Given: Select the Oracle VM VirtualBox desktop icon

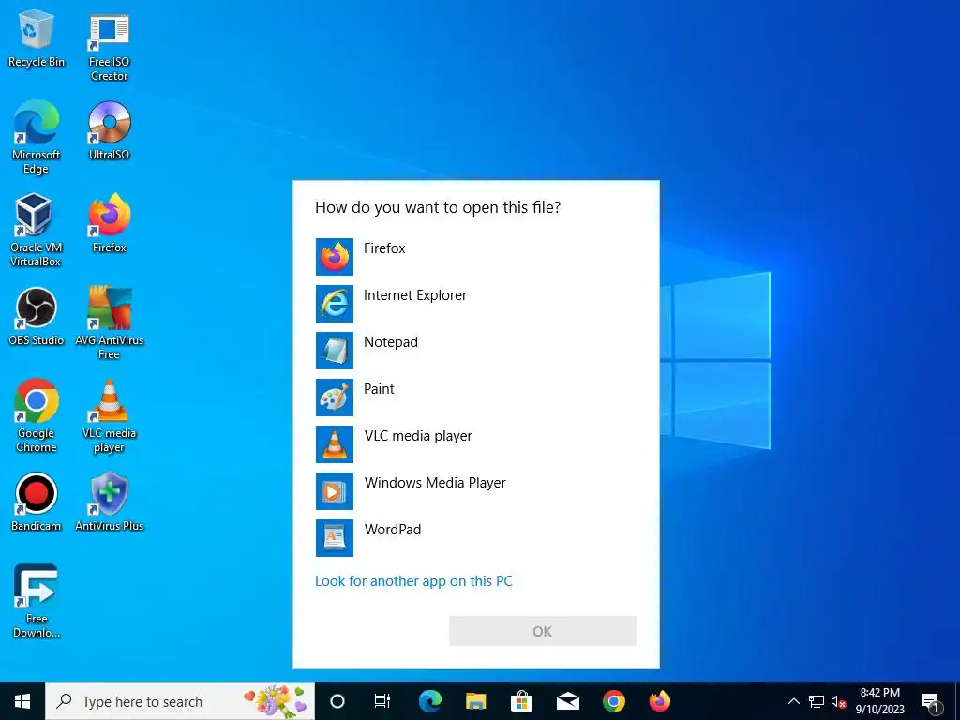Looking at the screenshot, I should (37, 231).
